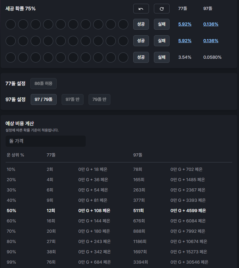
Task: Click 성공 button in the 3.54% row
Action: click(x=141, y=57)
